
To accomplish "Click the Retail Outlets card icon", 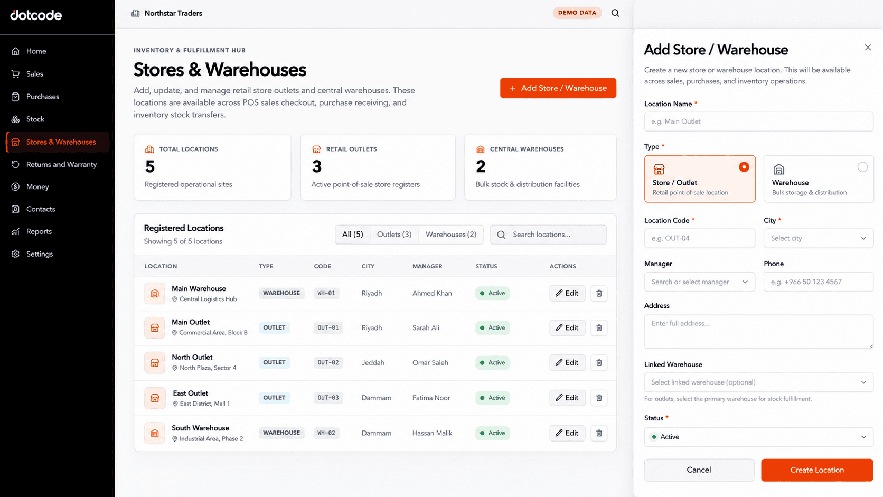I will [316, 149].
